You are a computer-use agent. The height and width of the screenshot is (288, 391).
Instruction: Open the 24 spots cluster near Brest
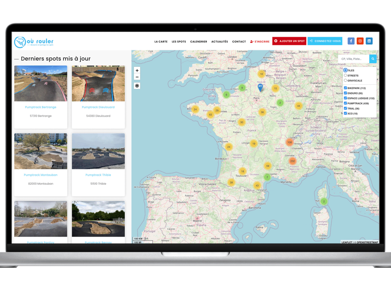point(195,109)
